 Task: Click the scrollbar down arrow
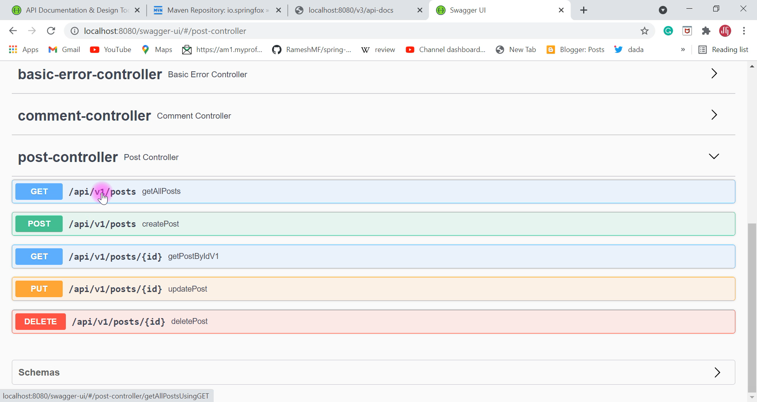pos(752,397)
